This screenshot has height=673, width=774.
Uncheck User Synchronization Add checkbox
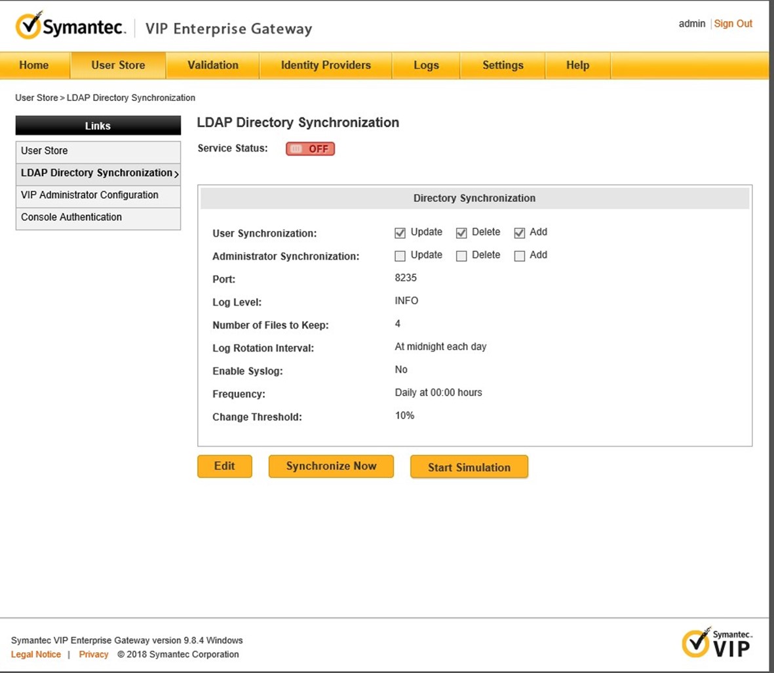point(519,233)
